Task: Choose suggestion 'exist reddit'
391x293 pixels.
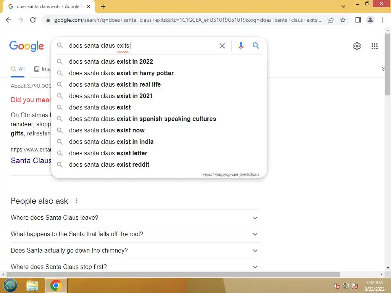Action: click(159, 165)
